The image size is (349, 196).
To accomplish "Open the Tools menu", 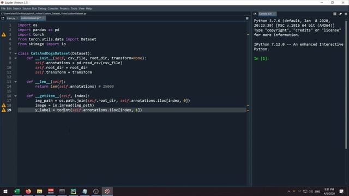I will pos(74,9).
